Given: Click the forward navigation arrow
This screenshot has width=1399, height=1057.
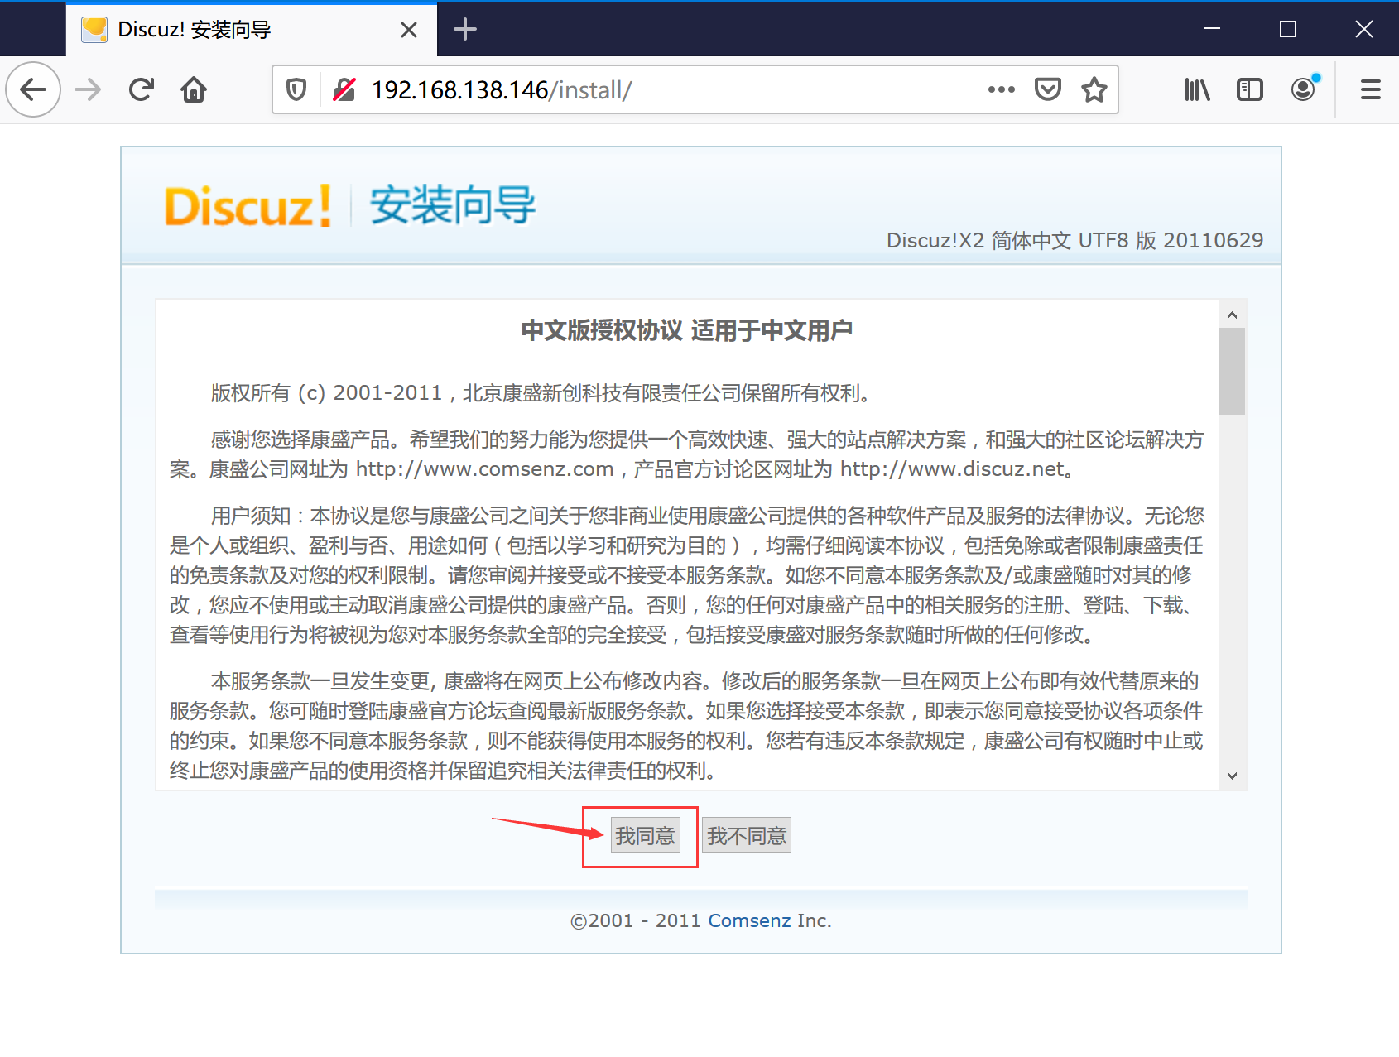Looking at the screenshot, I should pyautogui.click(x=88, y=89).
